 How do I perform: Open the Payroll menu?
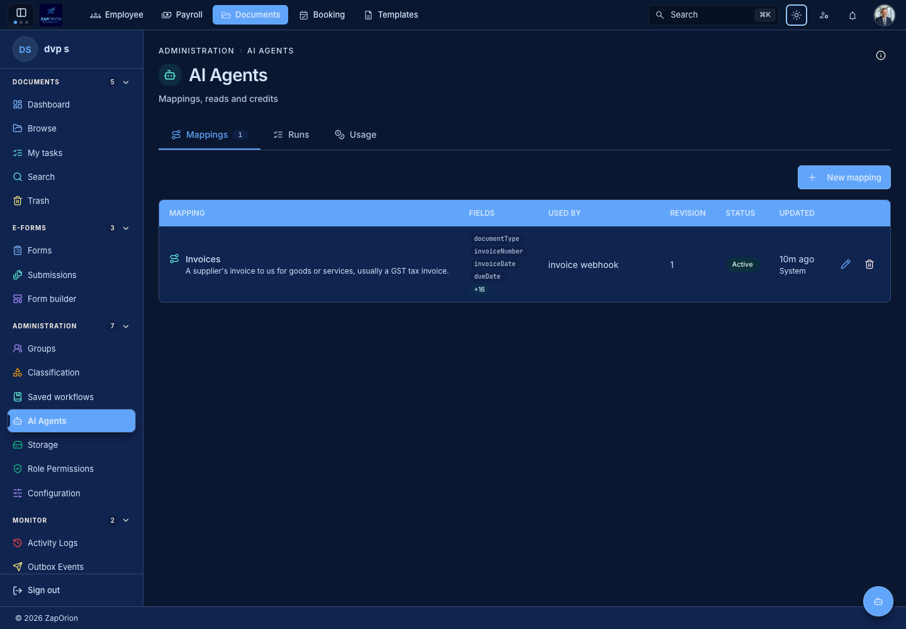[x=182, y=15]
